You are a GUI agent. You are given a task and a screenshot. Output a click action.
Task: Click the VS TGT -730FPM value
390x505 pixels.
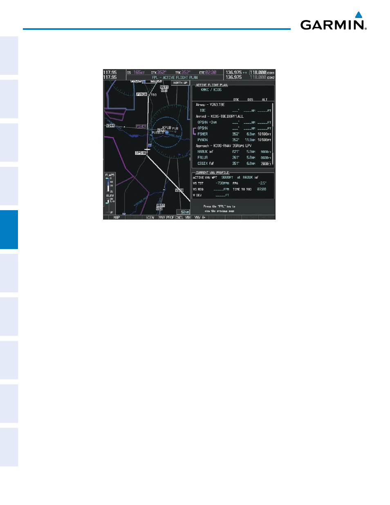pyautogui.click(x=222, y=184)
